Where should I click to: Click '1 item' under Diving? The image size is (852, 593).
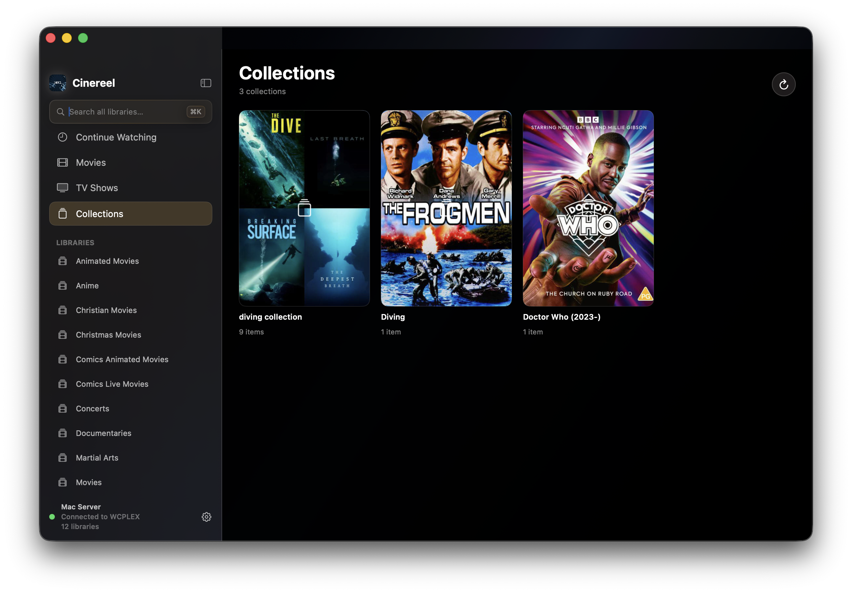point(391,332)
